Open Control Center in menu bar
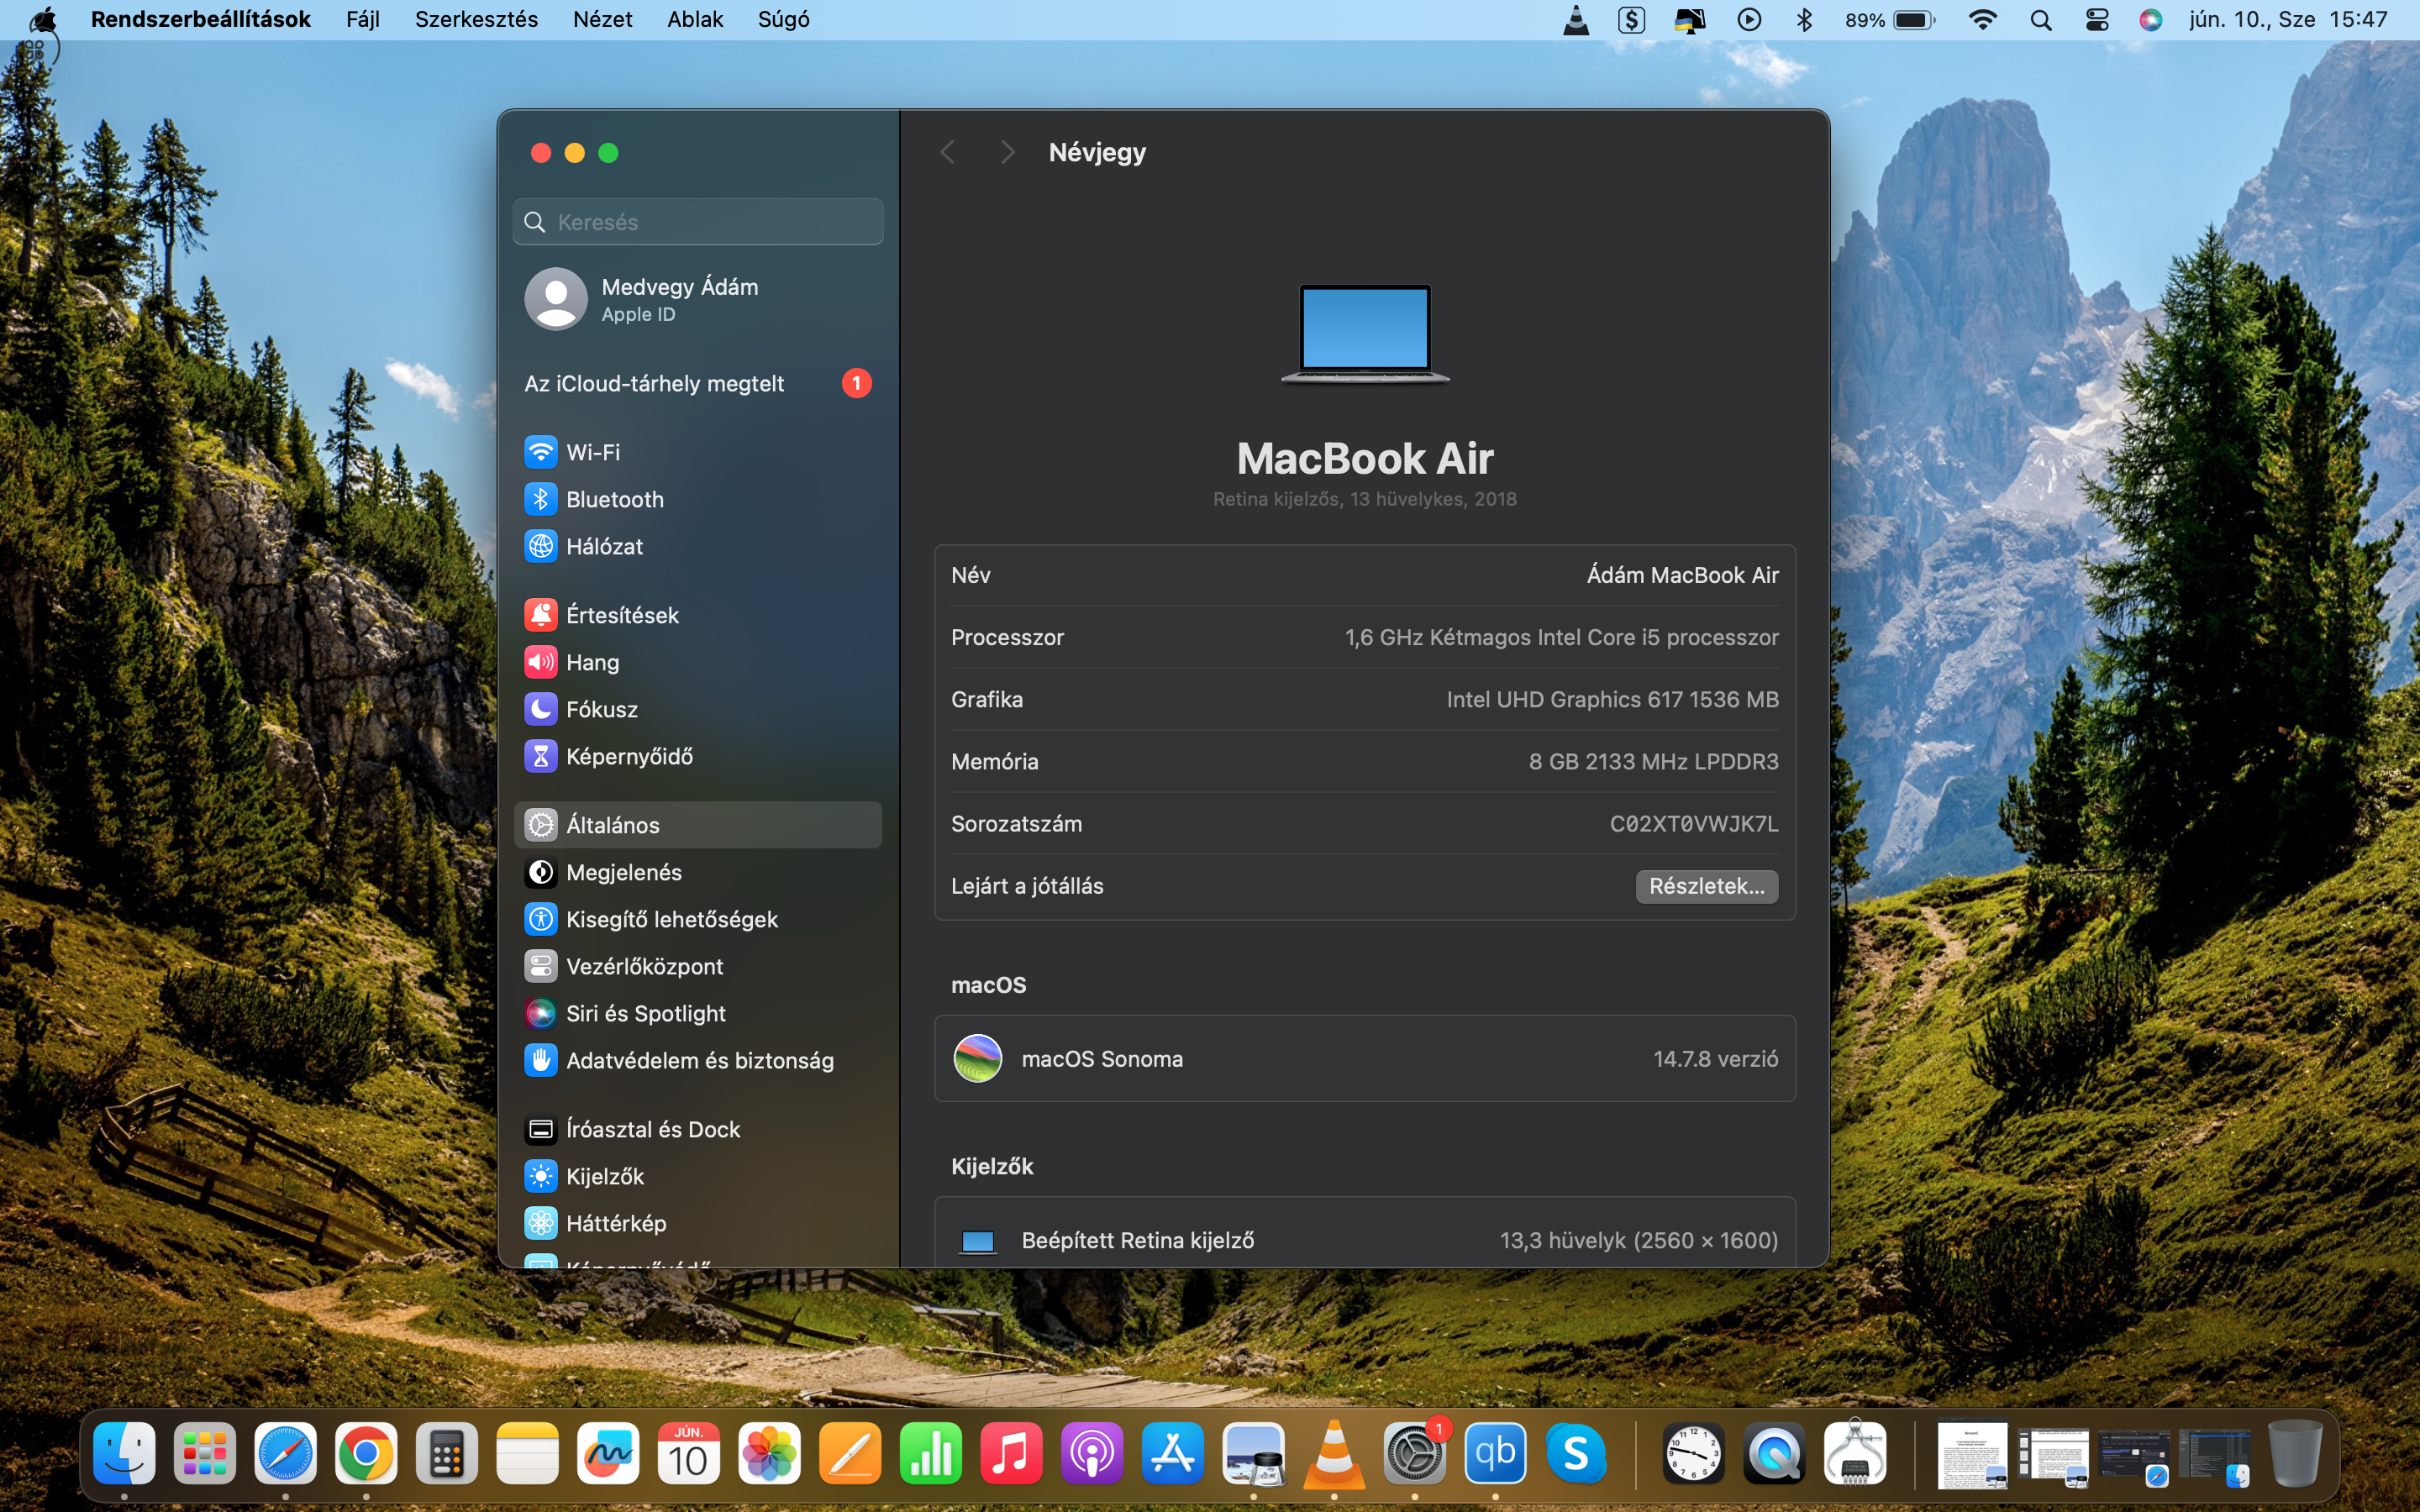The height and width of the screenshot is (1512, 2420). [2097, 20]
